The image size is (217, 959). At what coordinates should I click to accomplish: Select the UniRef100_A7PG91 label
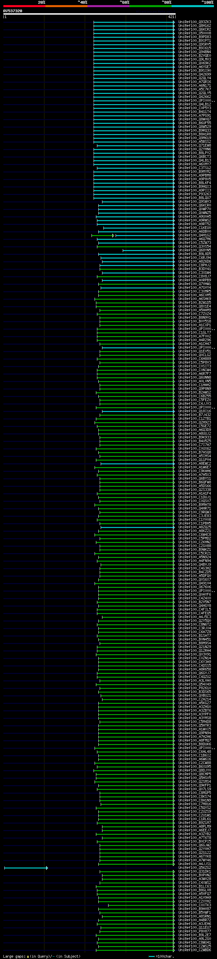pyautogui.click(x=195, y=115)
